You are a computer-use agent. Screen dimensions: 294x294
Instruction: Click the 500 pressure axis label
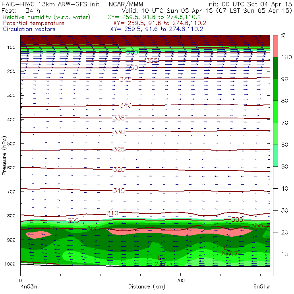point(11,144)
